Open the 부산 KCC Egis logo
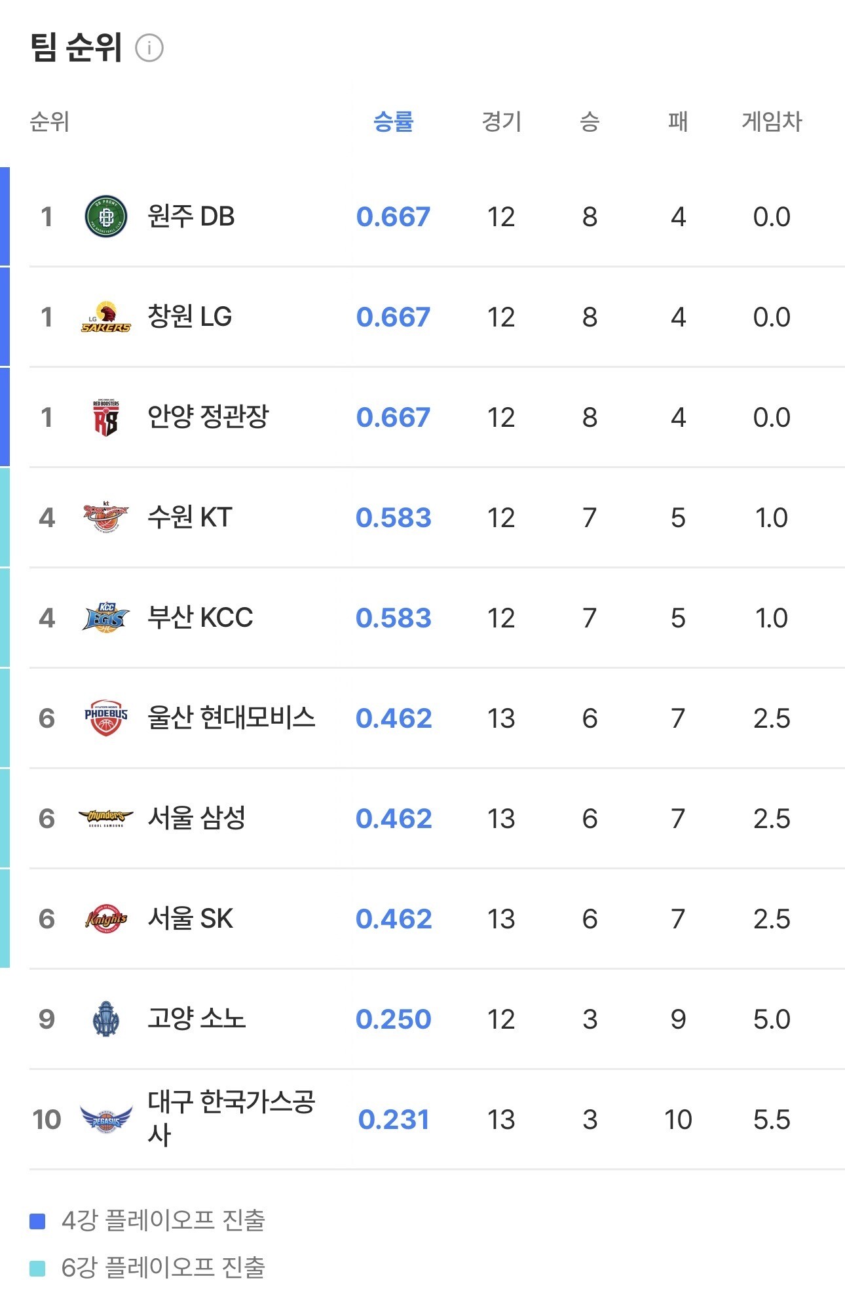Viewport: 845px width, 1308px height. click(x=106, y=618)
